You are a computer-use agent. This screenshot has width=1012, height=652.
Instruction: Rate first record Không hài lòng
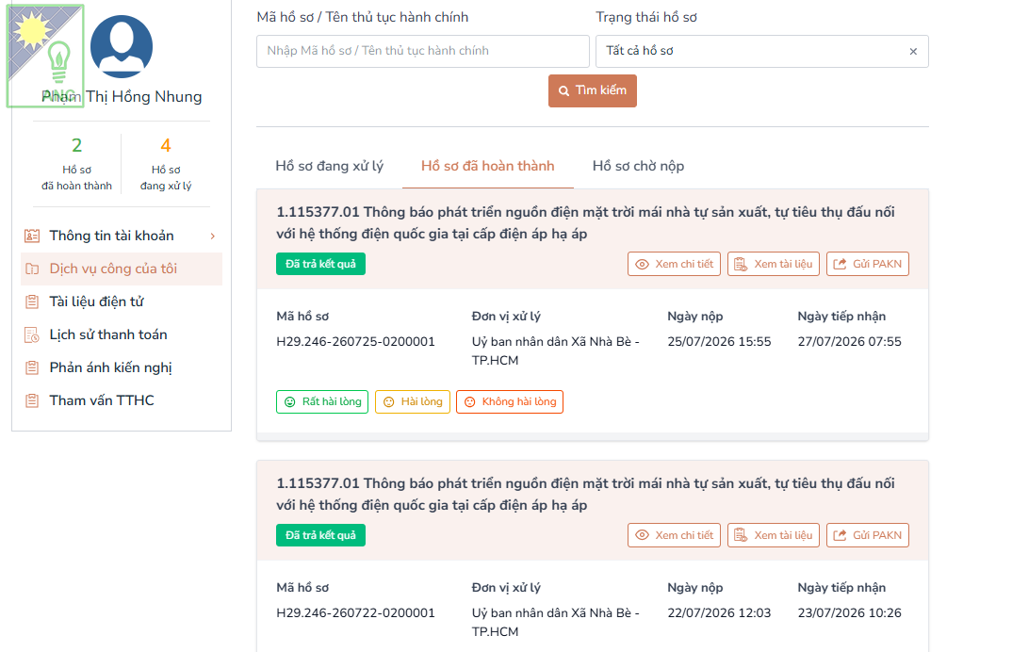[x=510, y=401]
